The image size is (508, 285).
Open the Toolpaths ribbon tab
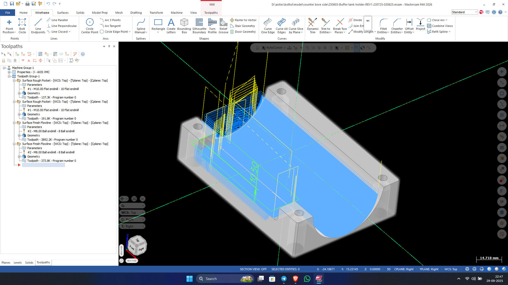(211, 13)
